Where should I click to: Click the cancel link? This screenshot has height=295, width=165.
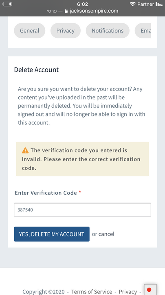(x=106, y=234)
